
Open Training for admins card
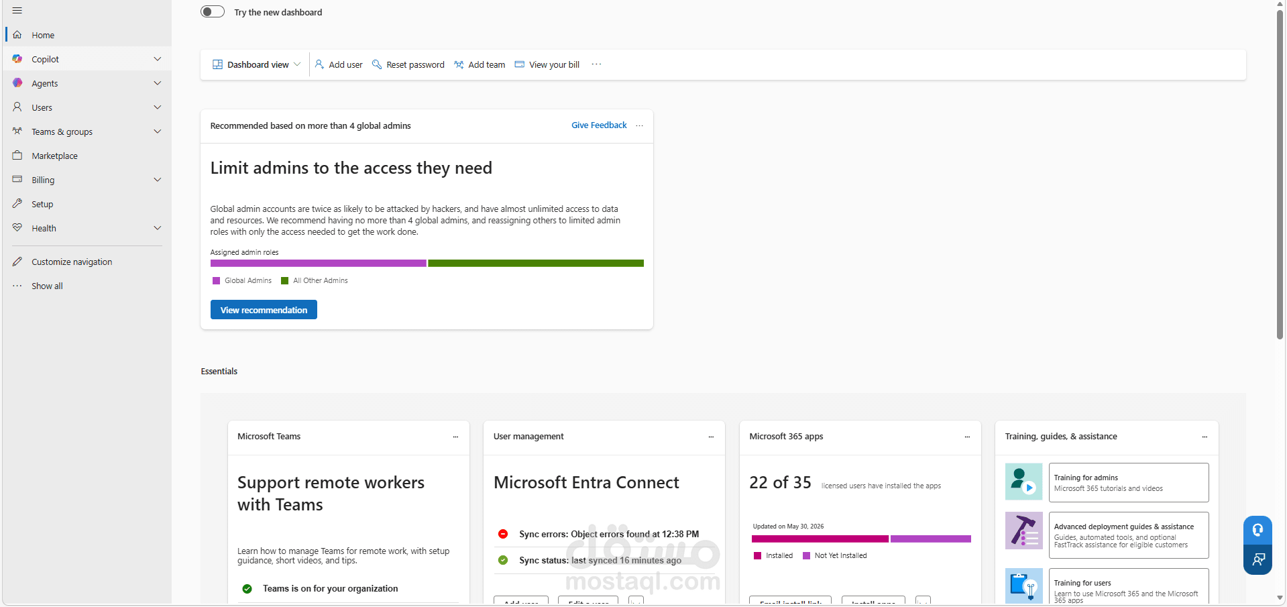point(1129,482)
